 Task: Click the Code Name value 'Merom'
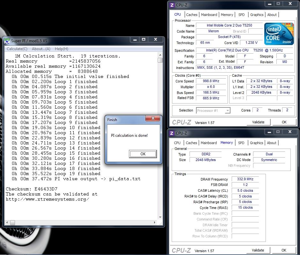coord(214,31)
